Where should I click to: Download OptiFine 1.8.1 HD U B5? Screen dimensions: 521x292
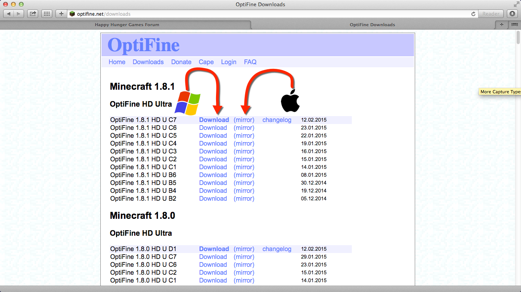coord(213,183)
